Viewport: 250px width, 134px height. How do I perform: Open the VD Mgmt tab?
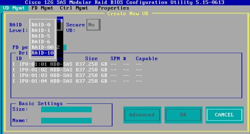(x=14, y=8)
